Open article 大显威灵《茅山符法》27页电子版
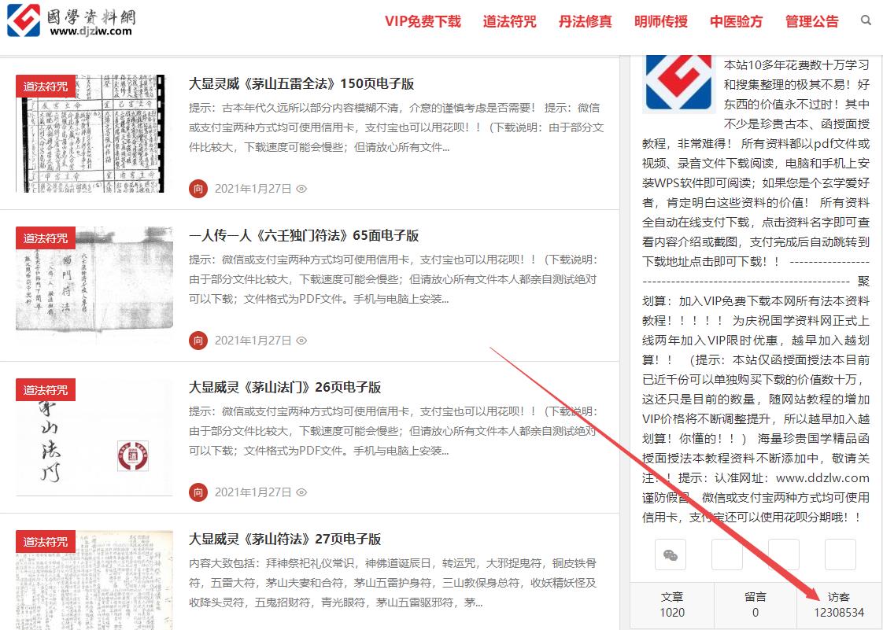The width and height of the screenshot is (883, 630). pyautogui.click(x=285, y=539)
